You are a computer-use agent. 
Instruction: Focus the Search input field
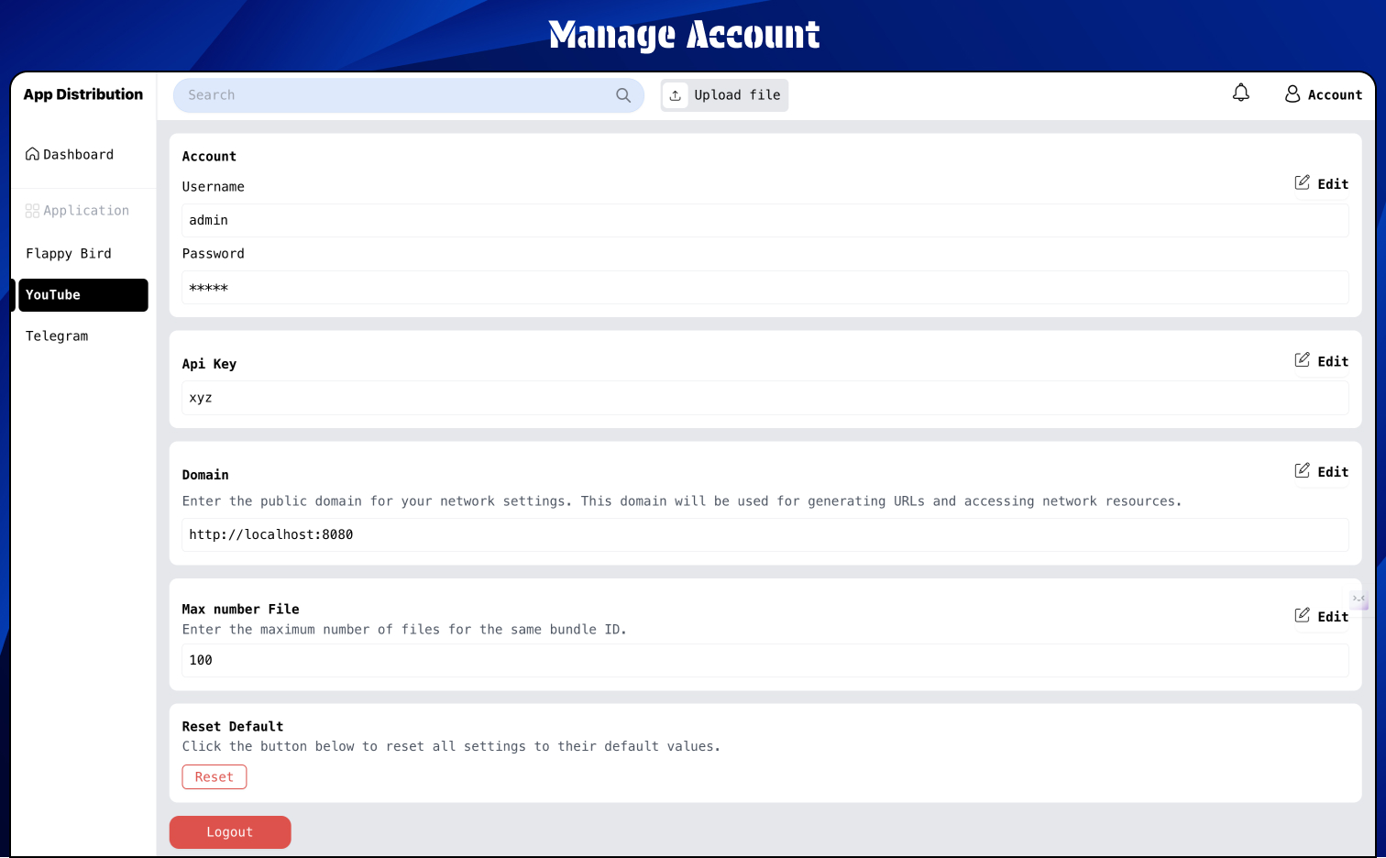click(394, 95)
